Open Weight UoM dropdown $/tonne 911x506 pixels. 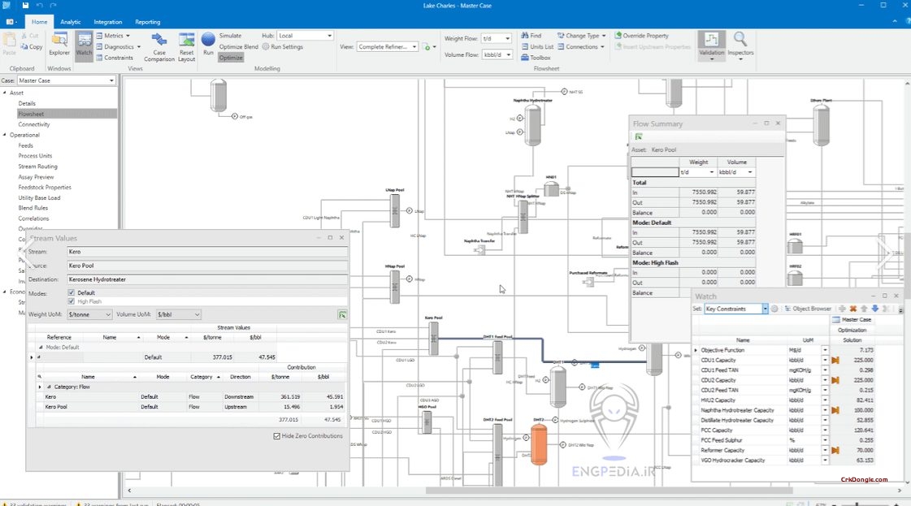click(x=89, y=314)
